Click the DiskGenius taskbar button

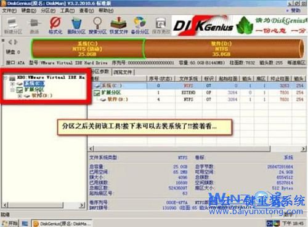tap(62, 223)
